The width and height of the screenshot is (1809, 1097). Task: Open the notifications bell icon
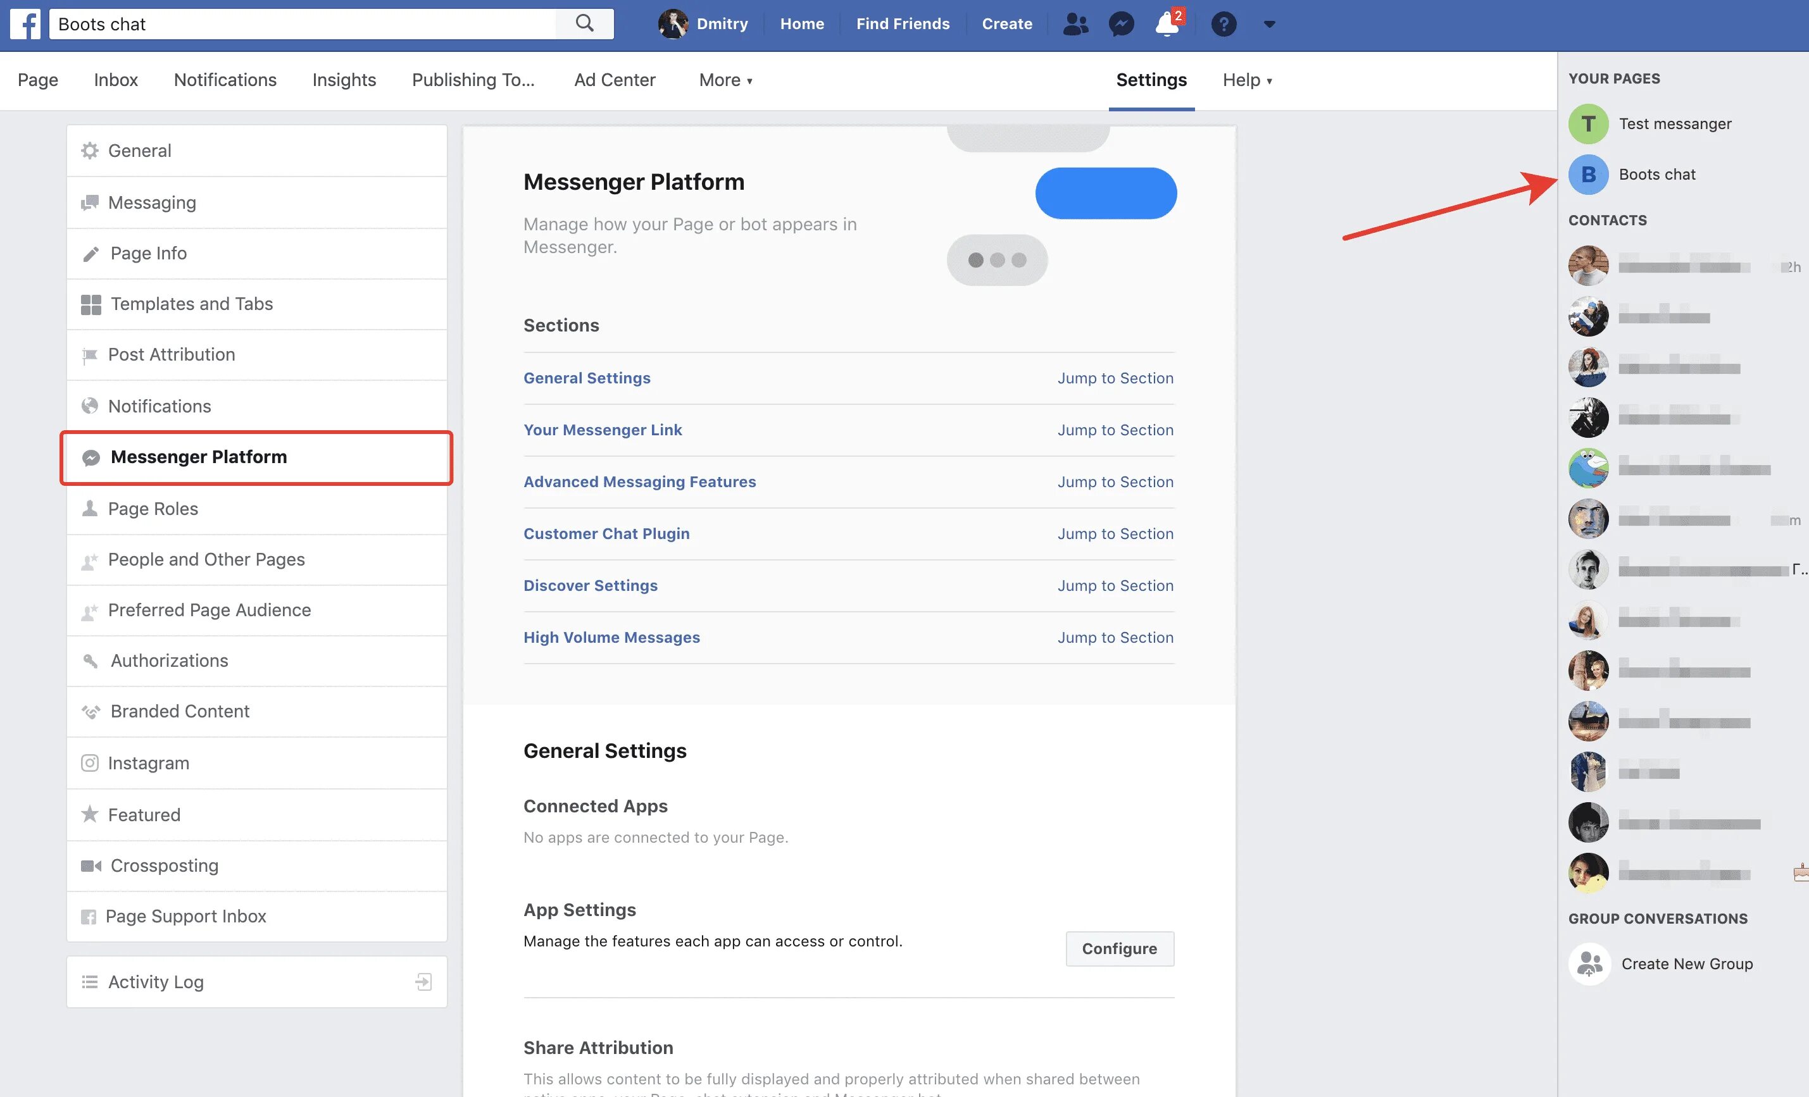coord(1167,24)
